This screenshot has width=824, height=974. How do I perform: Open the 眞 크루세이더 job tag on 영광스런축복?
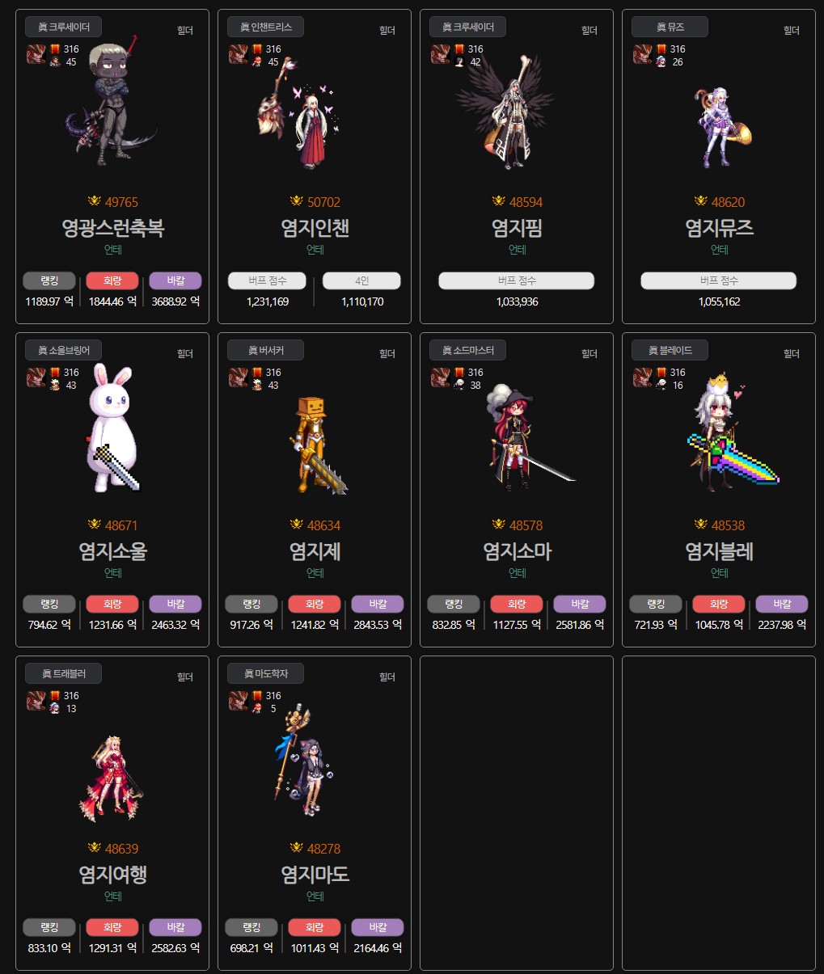pyautogui.click(x=63, y=27)
